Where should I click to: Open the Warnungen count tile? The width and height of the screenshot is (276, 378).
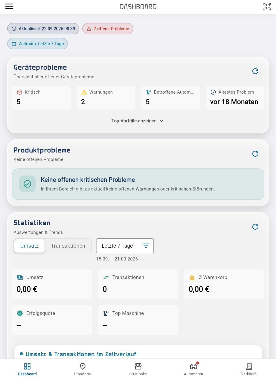106,98
